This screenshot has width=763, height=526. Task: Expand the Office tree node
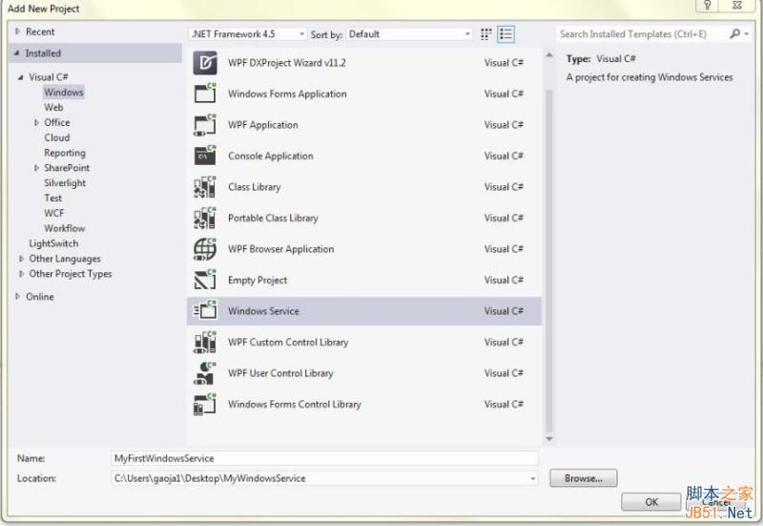(x=36, y=123)
